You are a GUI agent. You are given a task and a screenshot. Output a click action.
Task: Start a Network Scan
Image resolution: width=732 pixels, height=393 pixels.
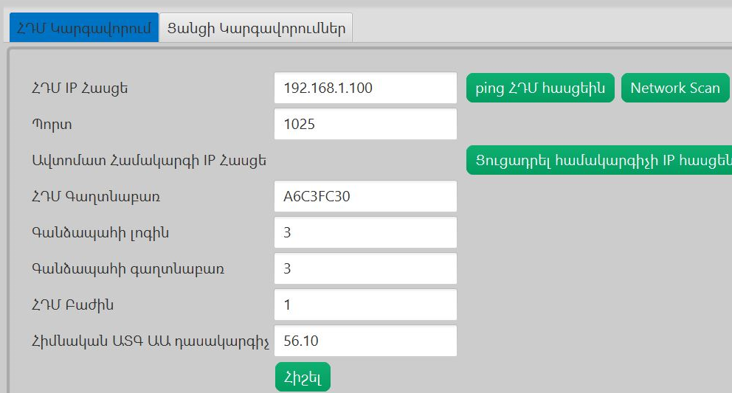674,88
